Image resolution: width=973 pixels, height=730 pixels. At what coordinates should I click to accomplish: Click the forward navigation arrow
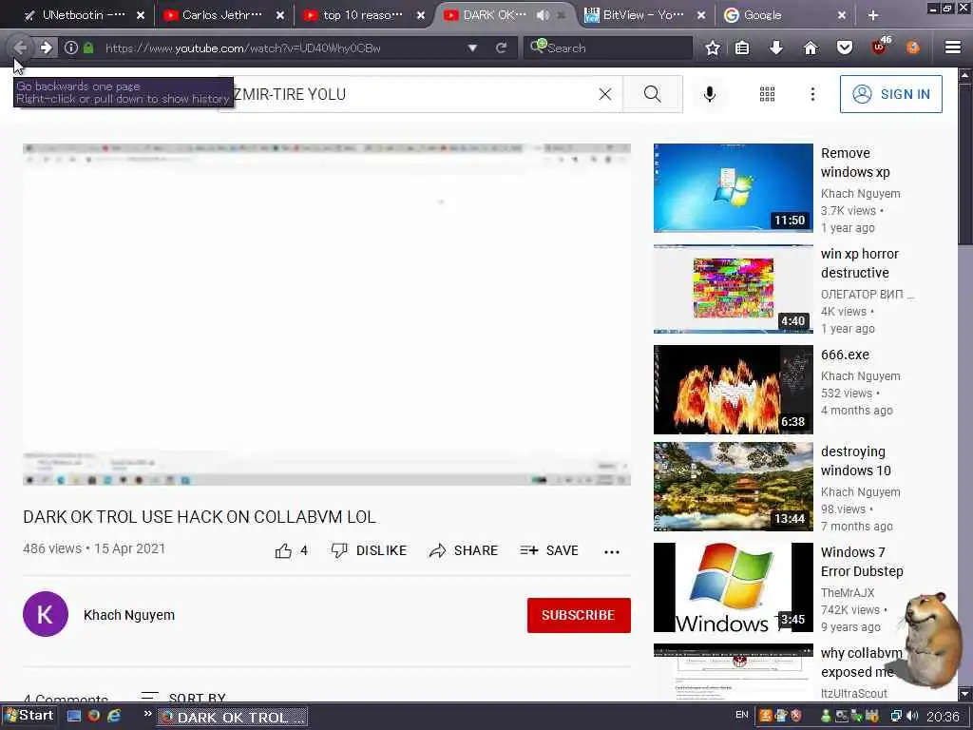click(46, 48)
